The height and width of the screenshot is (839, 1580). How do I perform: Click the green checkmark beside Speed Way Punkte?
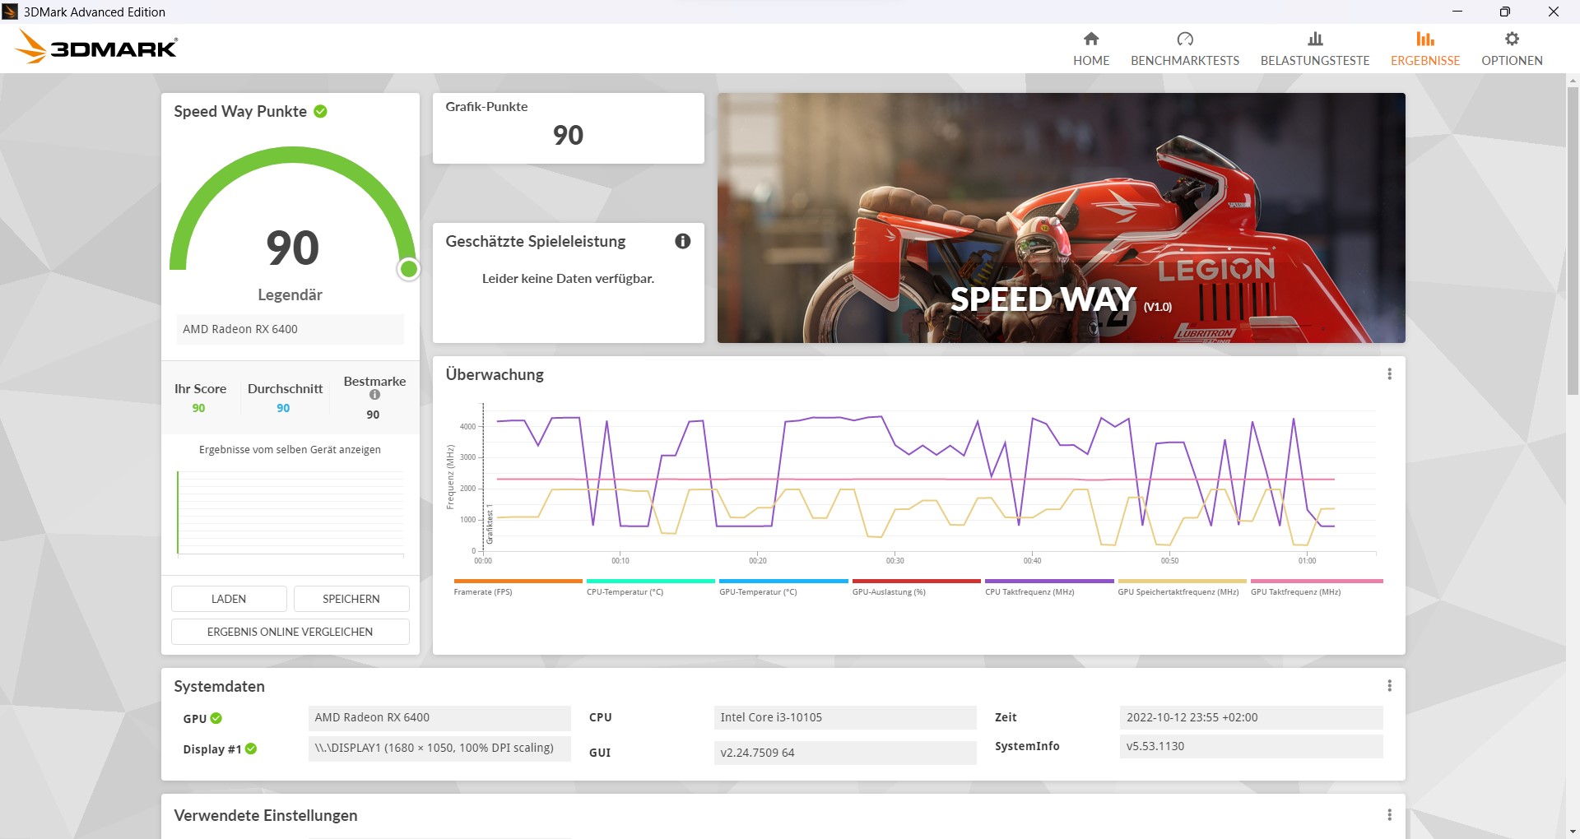pyautogui.click(x=321, y=111)
